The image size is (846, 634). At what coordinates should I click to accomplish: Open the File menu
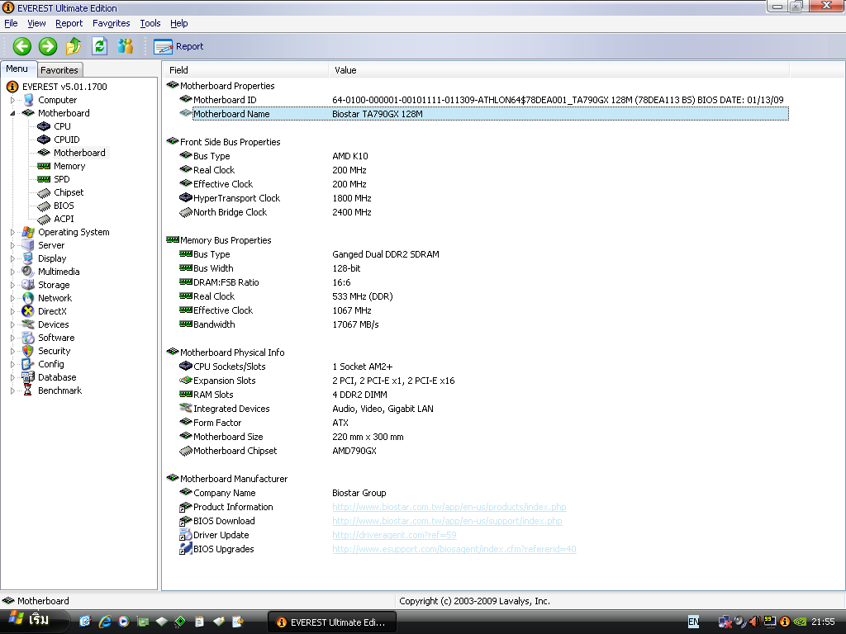(x=11, y=23)
